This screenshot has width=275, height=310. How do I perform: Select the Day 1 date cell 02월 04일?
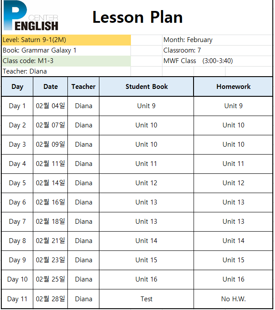[x=50, y=106]
